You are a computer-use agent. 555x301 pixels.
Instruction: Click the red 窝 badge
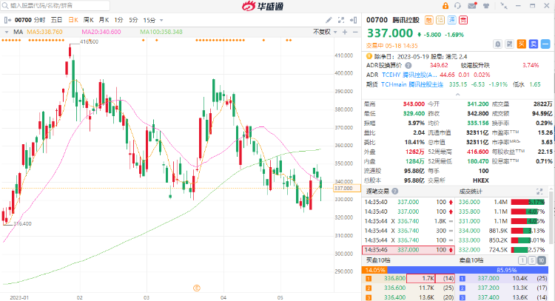(x=463, y=20)
